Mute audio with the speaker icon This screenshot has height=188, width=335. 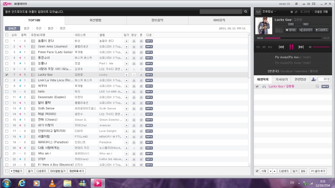point(310,47)
